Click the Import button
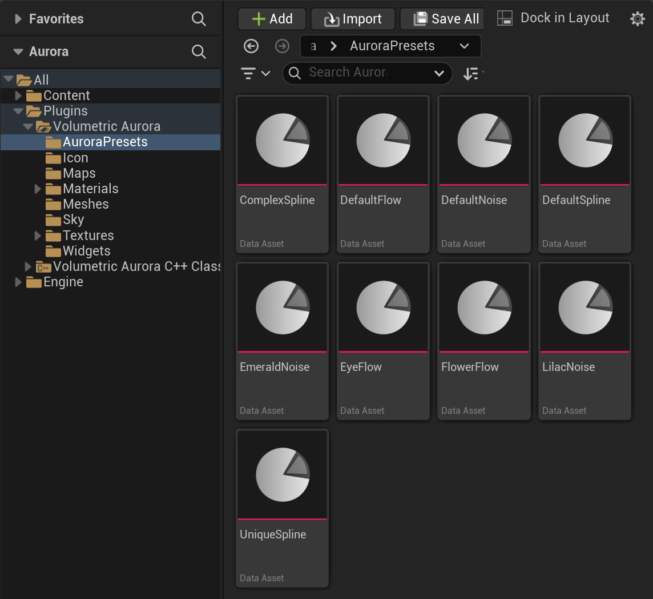Screen dimensions: 653x599 [x=353, y=19]
